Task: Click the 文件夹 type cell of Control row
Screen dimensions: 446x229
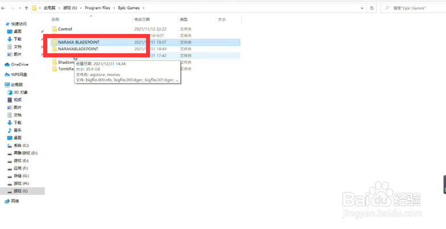Action: coord(185,29)
